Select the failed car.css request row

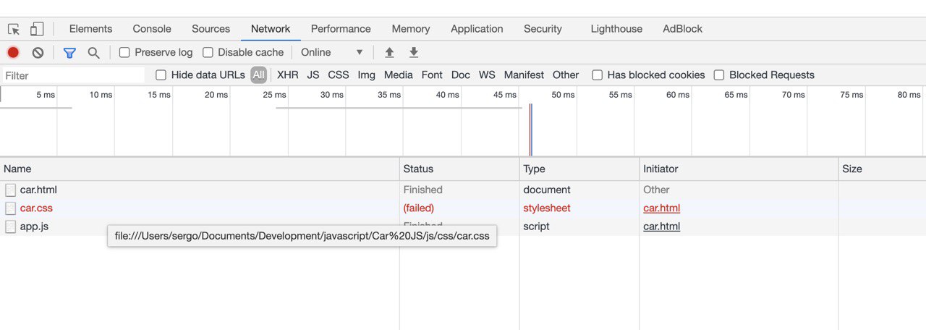pyautogui.click(x=463, y=208)
